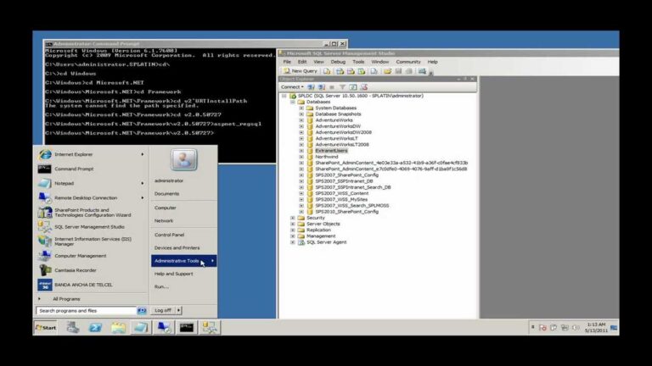The image size is (652, 366).
Task: Open Devices and Printers from Start menu
Action: click(177, 247)
